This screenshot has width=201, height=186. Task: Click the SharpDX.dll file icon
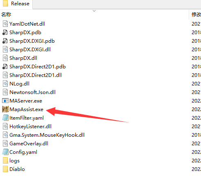pos(5,58)
